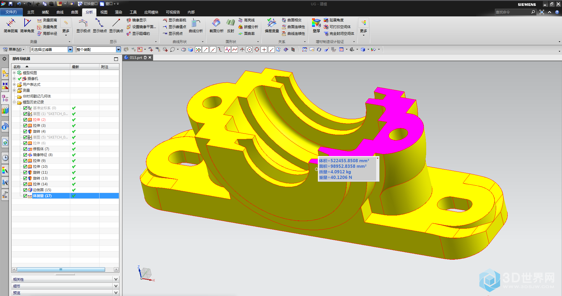Click Overhang Angle (延展角度) icon
The image size is (562, 296).
click(326, 20)
